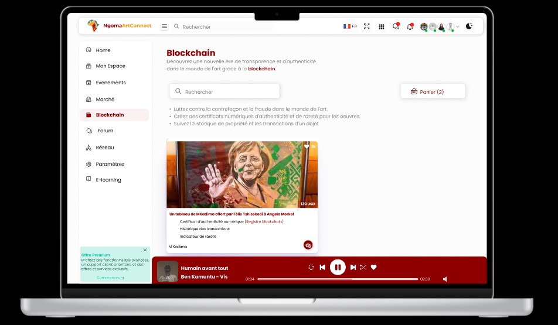Open the apps grid icon
The width and height of the screenshot is (558, 325).
(x=381, y=27)
